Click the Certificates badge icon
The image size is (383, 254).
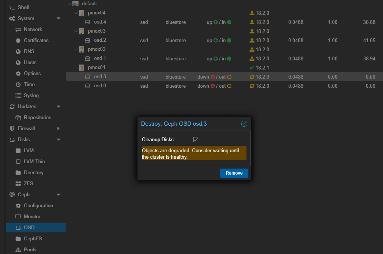[18, 41]
